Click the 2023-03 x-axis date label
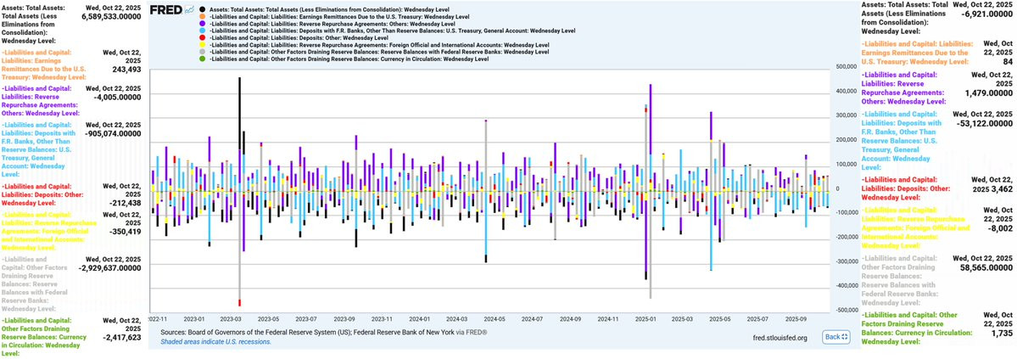This screenshot has height=359, width=1017. (x=231, y=319)
